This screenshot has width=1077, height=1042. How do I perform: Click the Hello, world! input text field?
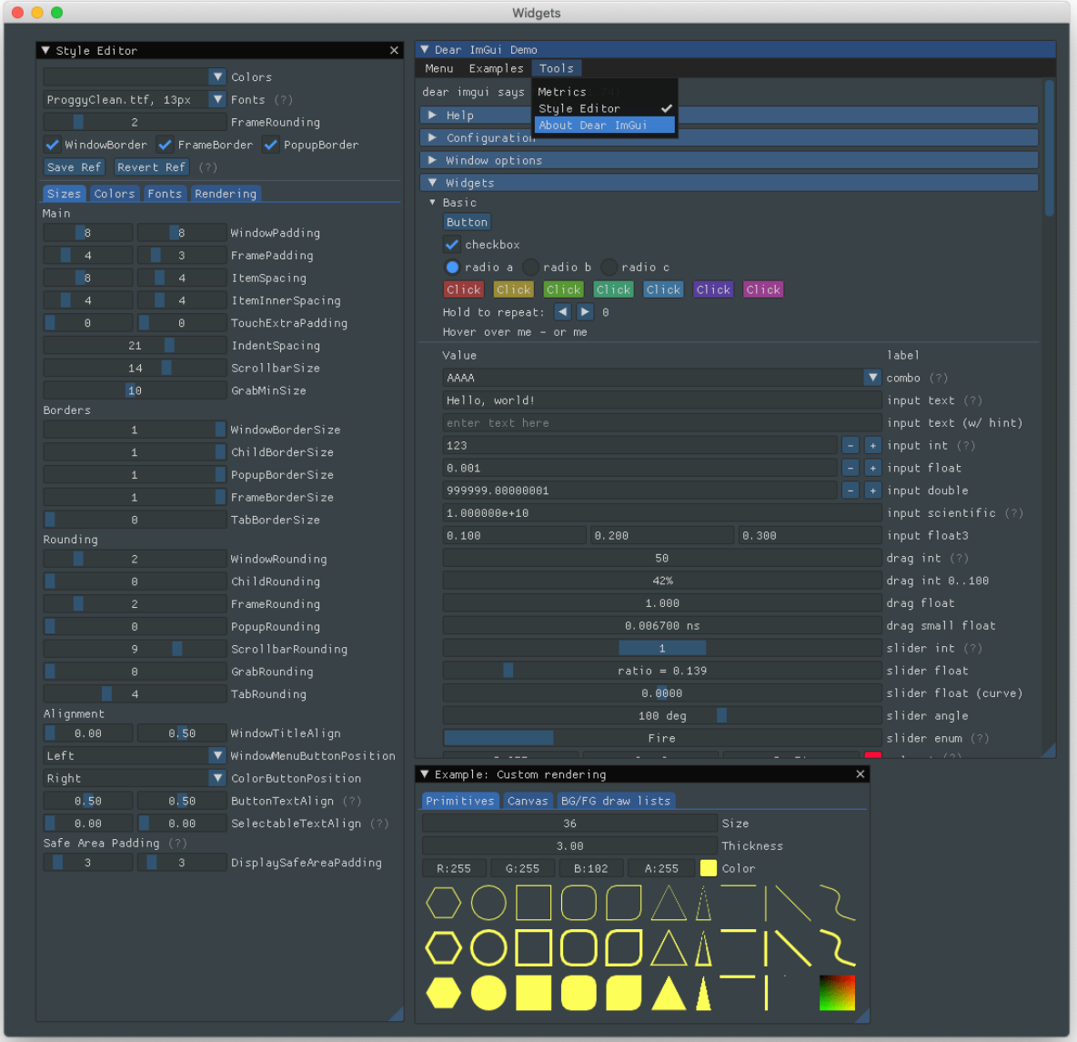(661, 400)
